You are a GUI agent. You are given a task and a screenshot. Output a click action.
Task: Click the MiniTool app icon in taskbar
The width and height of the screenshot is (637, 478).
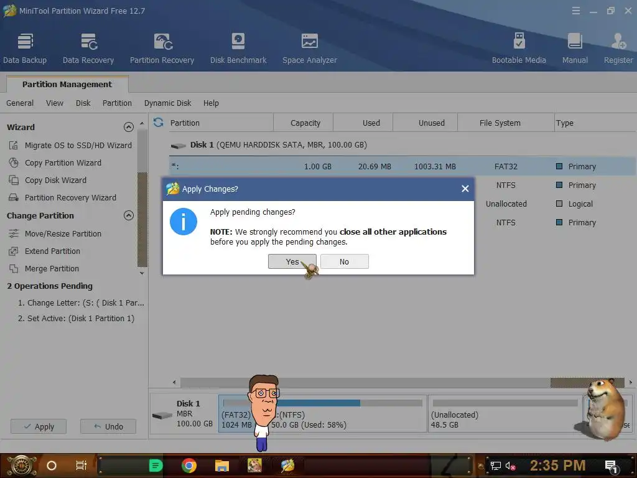[287, 466]
